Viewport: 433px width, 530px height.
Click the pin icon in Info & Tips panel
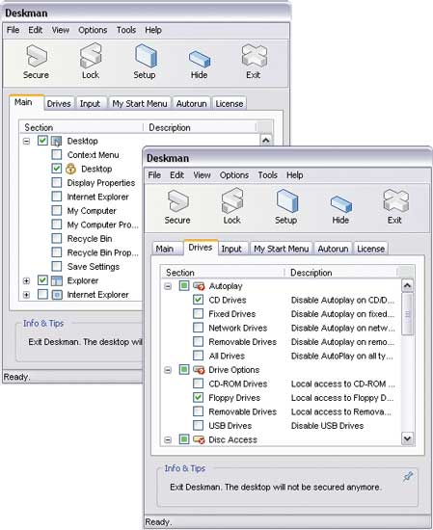tap(408, 477)
